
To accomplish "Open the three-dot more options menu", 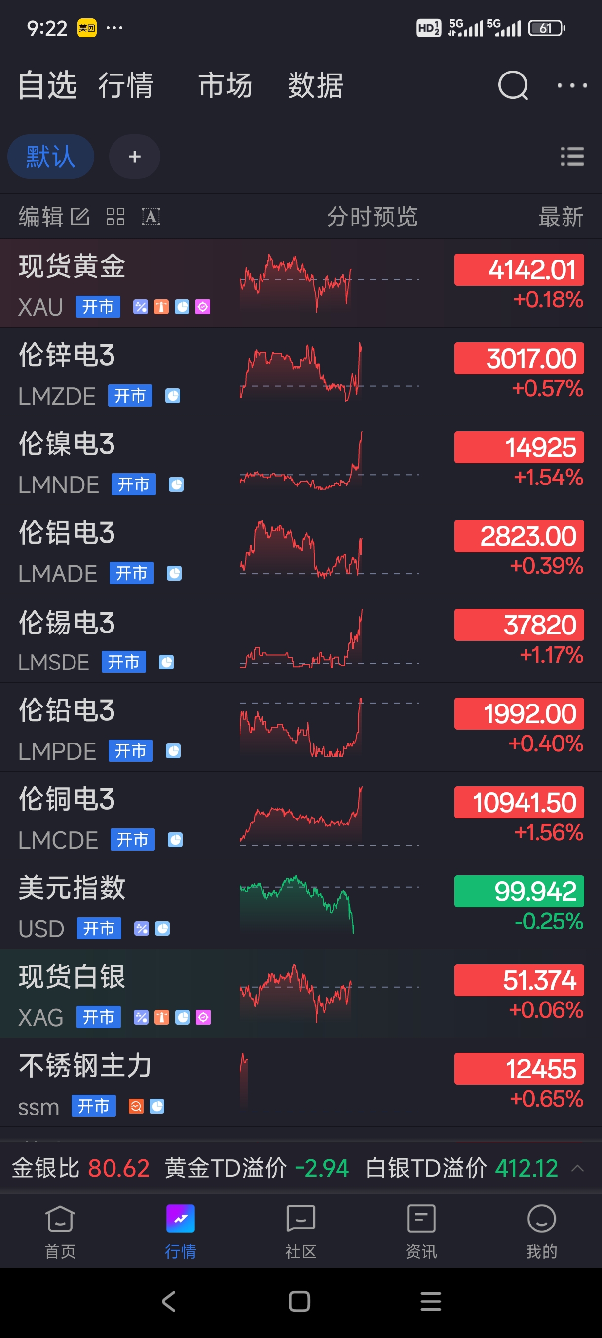I will 571,85.
